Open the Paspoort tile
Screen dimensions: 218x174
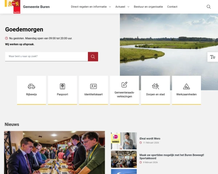pyautogui.click(x=62, y=90)
